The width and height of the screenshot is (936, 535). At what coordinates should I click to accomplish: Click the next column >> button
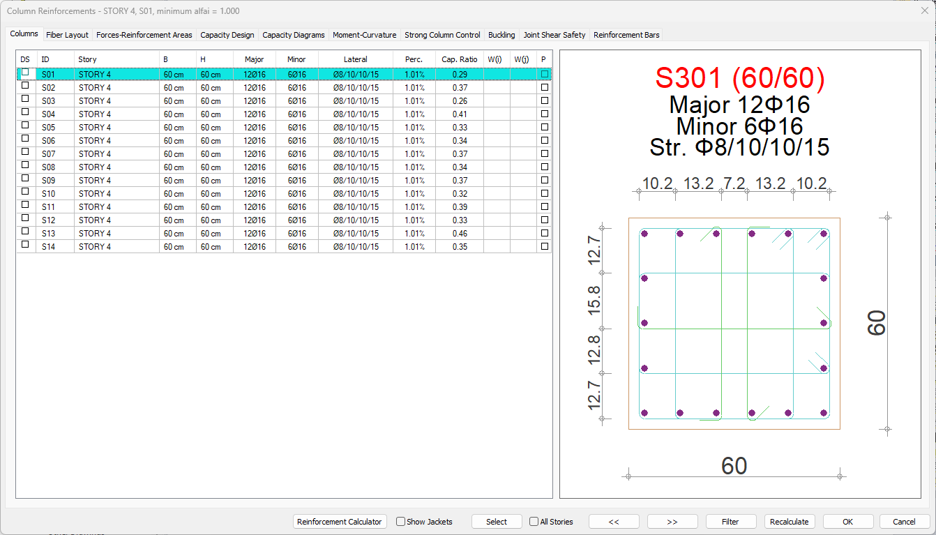click(672, 522)
